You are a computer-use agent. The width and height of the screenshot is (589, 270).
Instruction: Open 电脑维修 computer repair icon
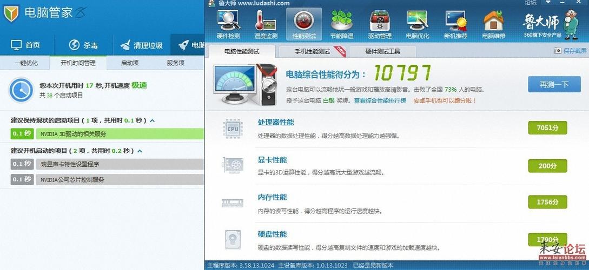coord(494,24)
